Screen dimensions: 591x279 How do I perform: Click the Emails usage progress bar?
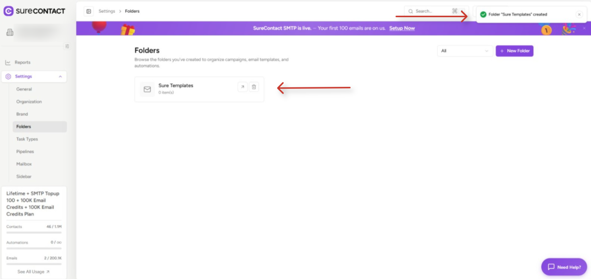click(x=34, y=264)
